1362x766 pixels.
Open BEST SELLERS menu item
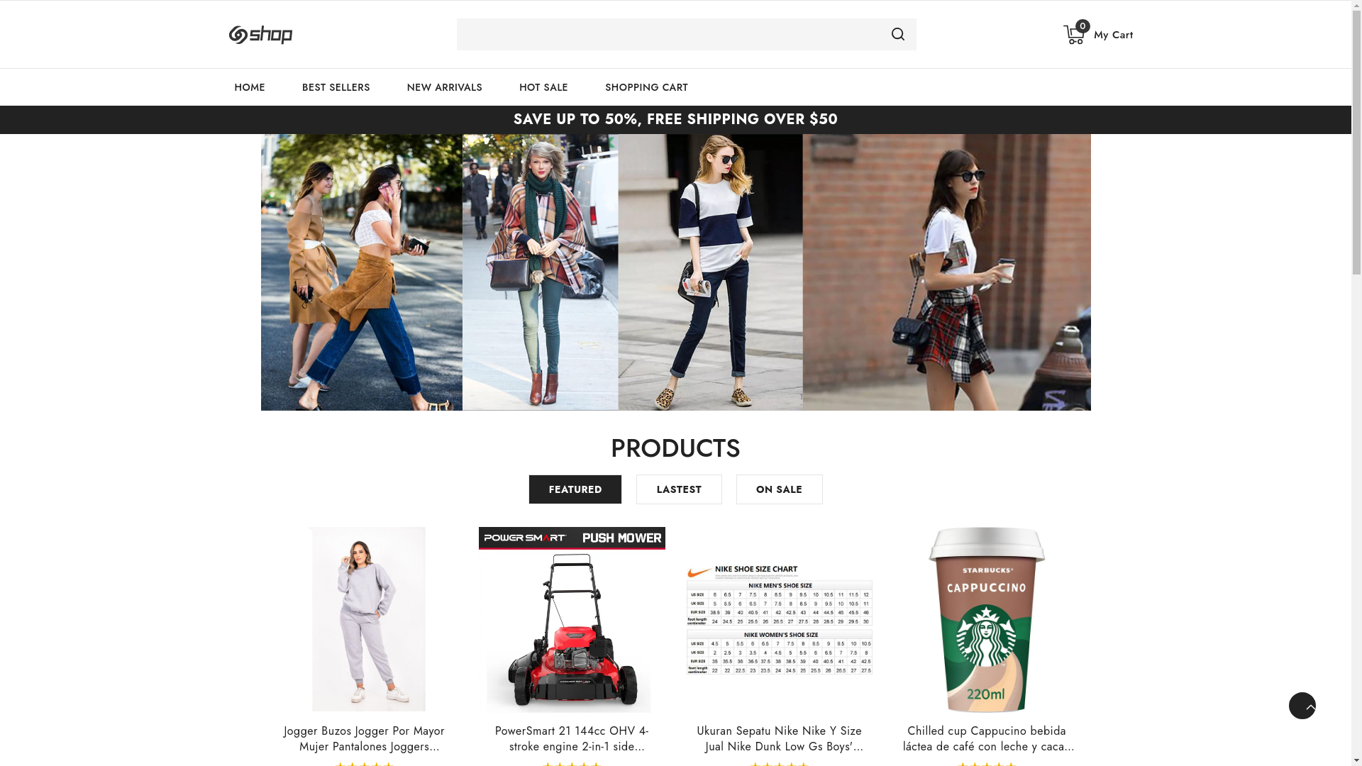click(x=336, y=87)
